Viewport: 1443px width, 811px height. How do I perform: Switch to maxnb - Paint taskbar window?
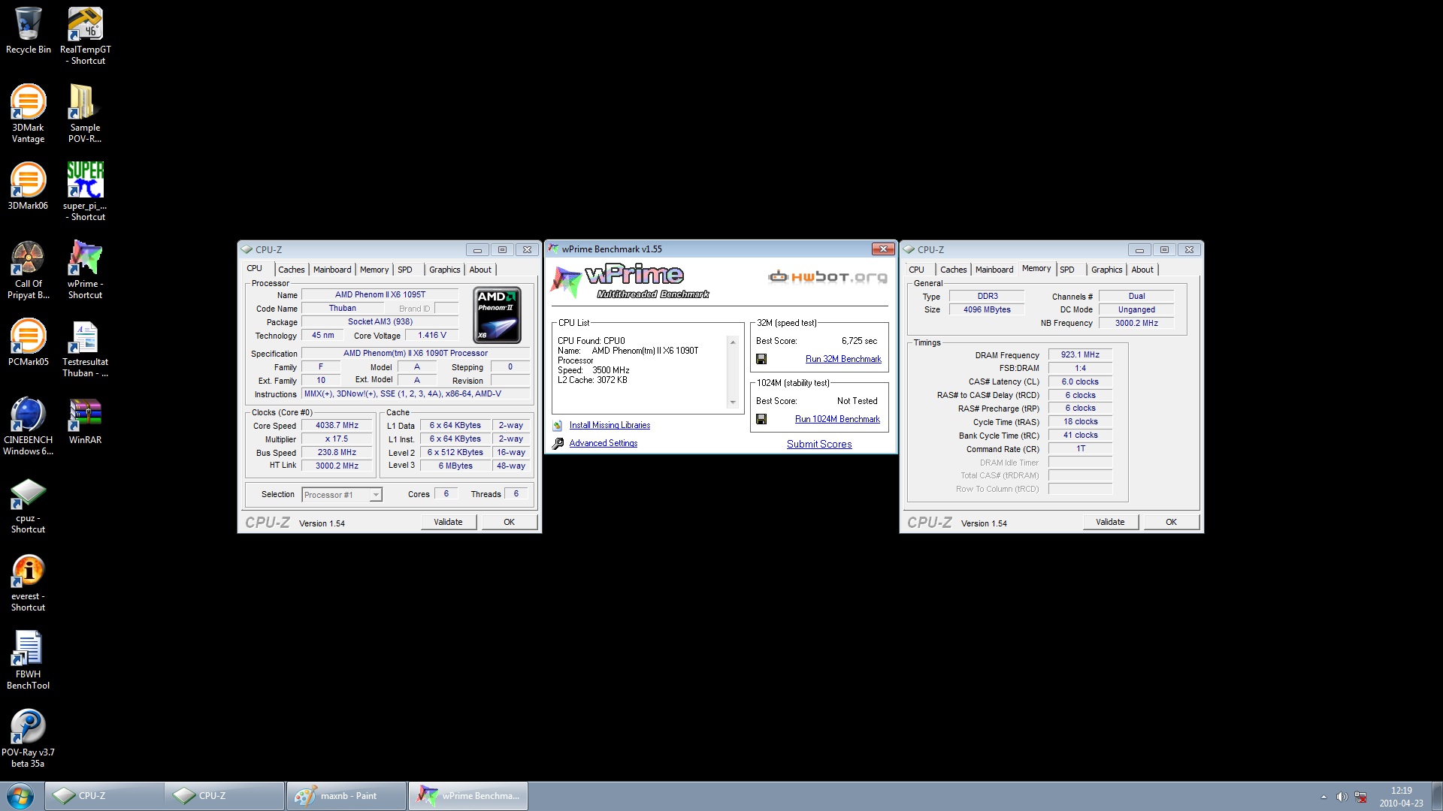346,796
